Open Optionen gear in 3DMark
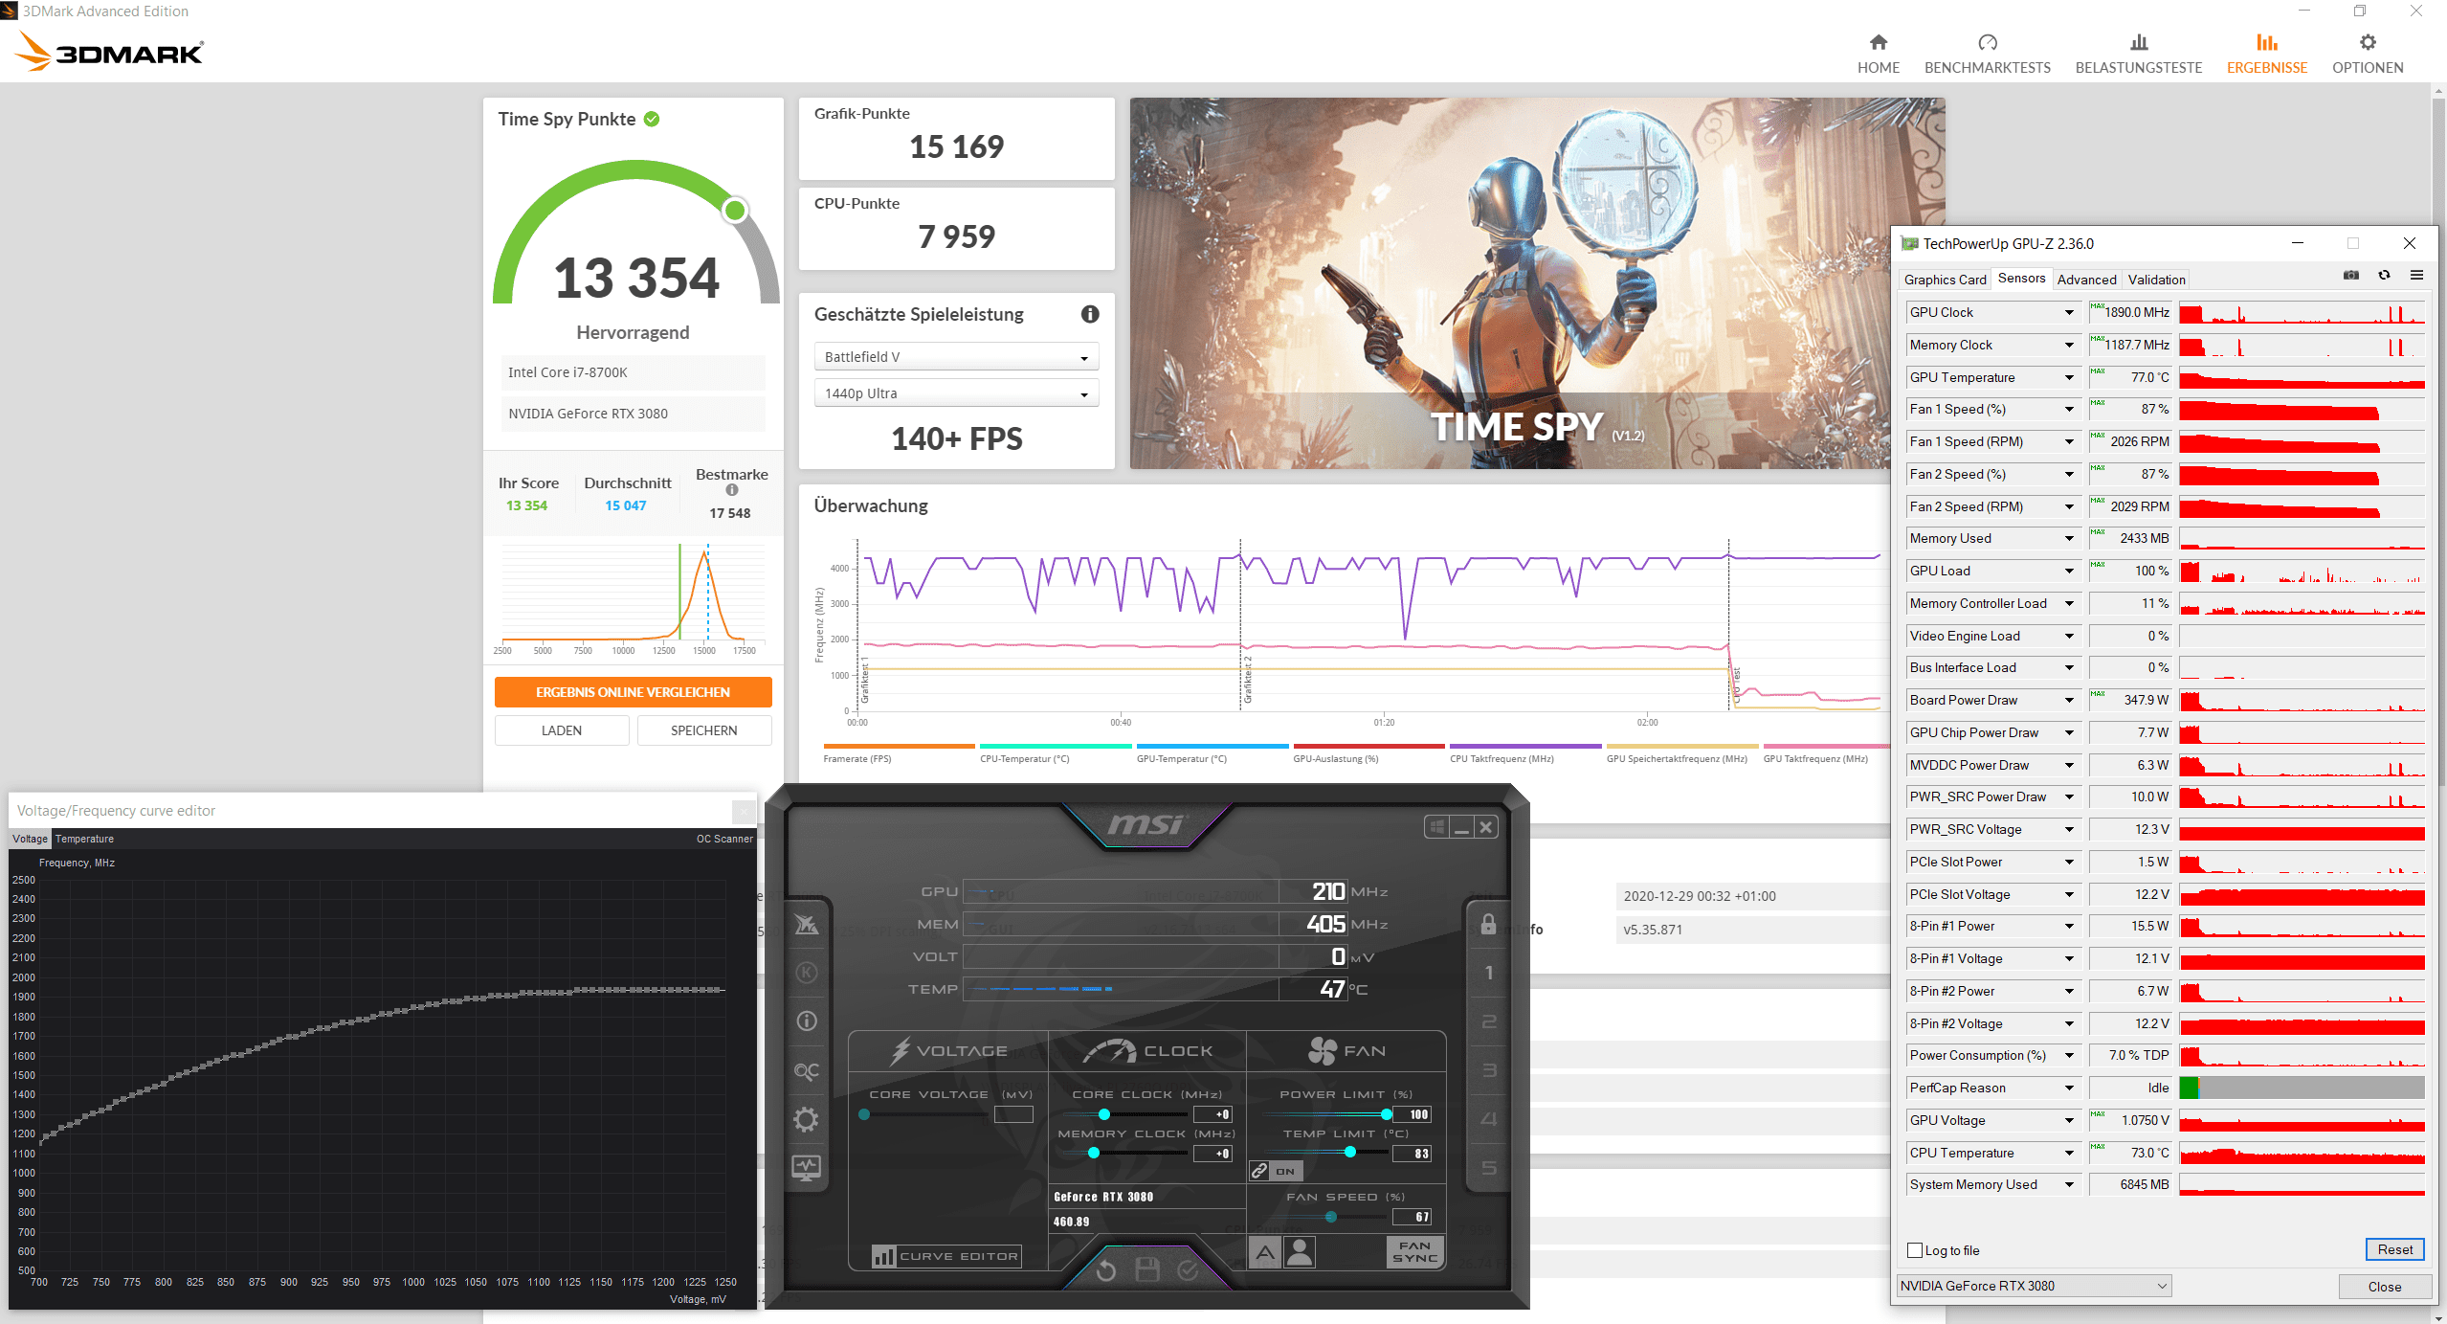The height and width of the screenshot is (1324, 2447). (x=2367, y=54)
